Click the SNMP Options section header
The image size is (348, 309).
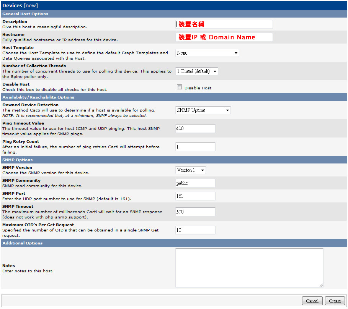click(x=174, y=160)
